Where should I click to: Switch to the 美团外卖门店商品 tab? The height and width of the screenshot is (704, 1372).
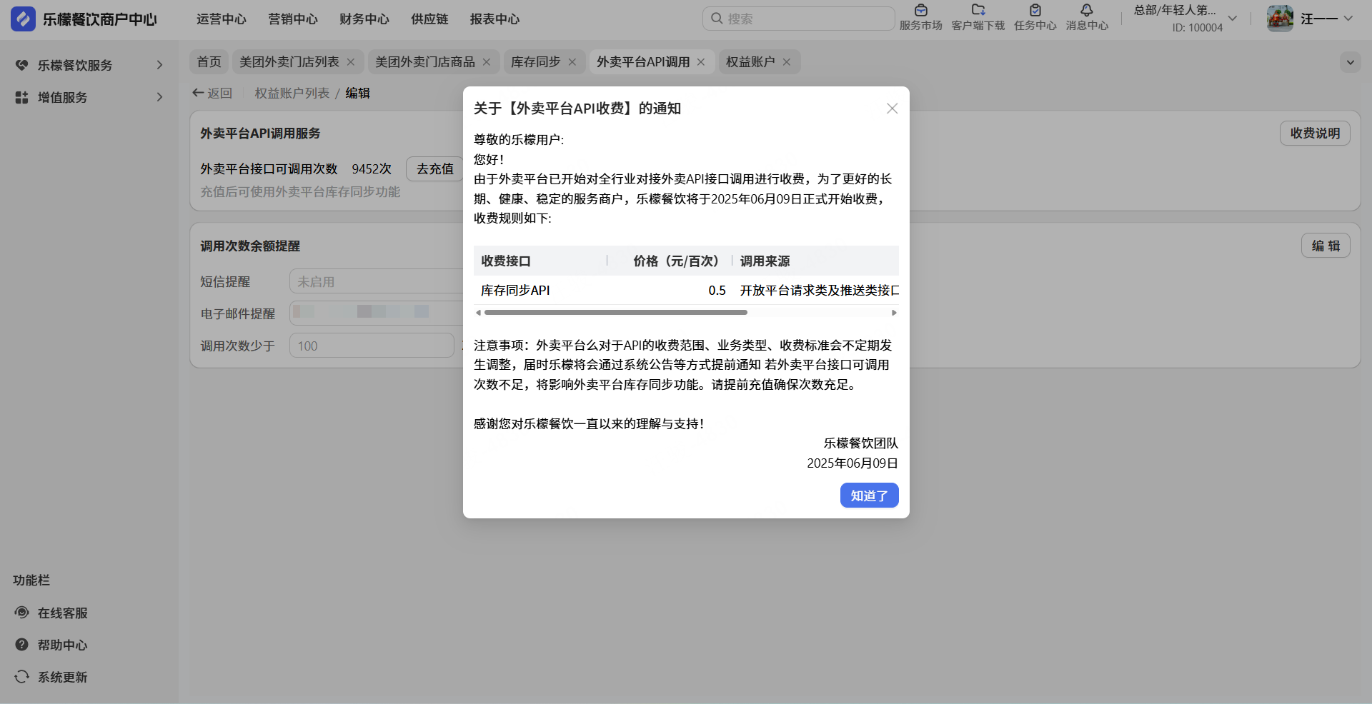click(424, 62)
